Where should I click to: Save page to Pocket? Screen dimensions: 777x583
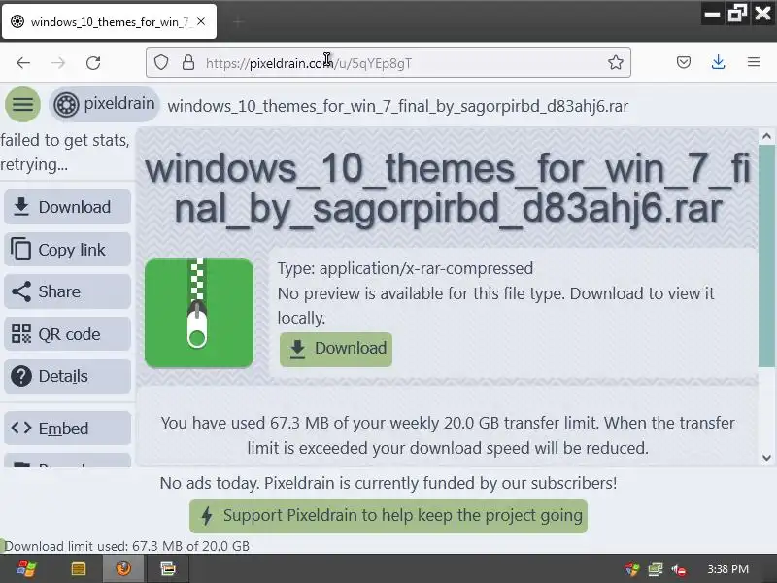point(684,62)
